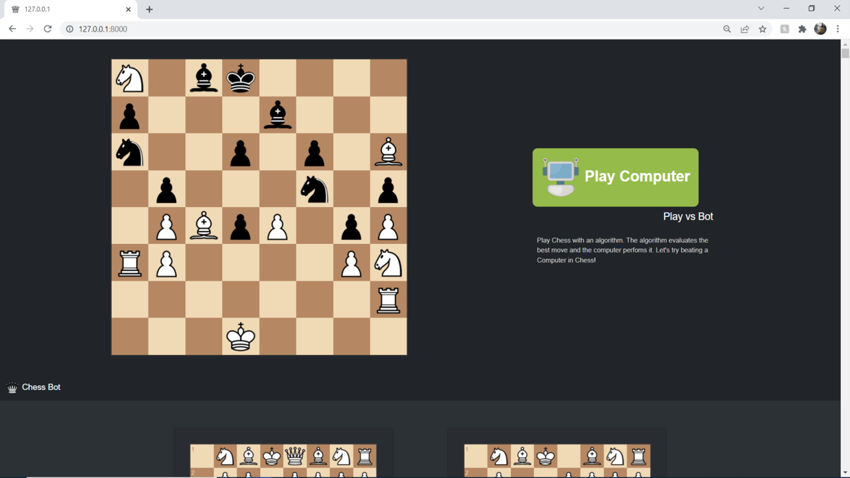The height and width of the screenshot is (478, 850).
Task: Click the Chess Bot queen icon
Action: (x=12, y=387)
